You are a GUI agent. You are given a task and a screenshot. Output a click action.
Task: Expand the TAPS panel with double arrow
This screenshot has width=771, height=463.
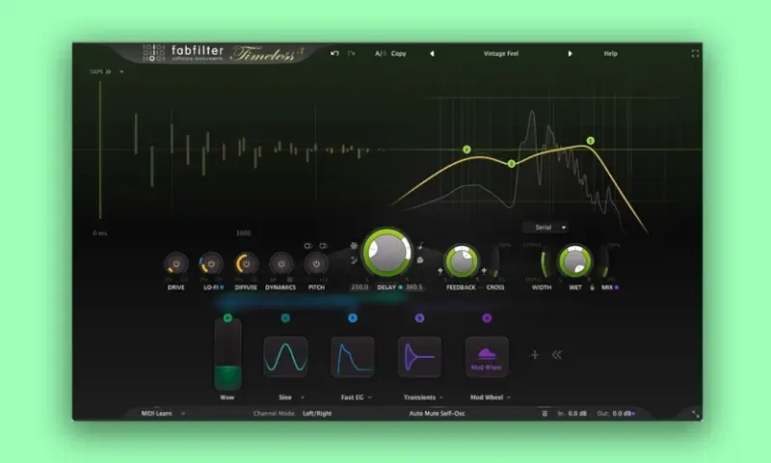(108, 71)
